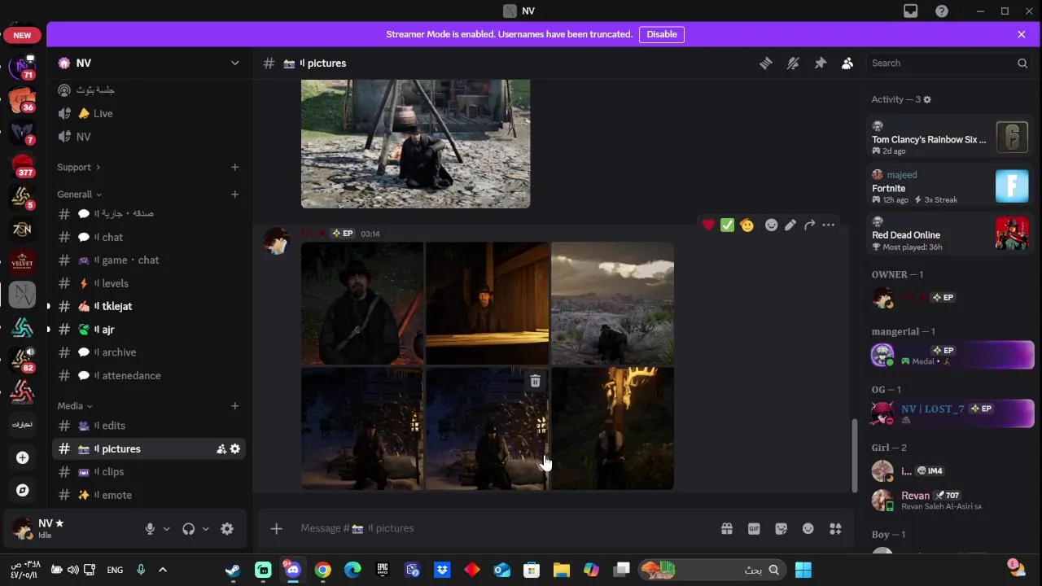Expand the NV server header dropdown
The image size is (1042, 586).
pos(234,63)
